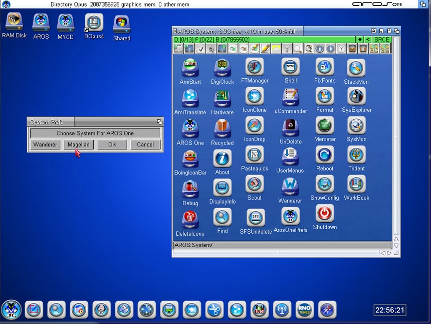The height and width of the screenshot is (324, 431).
Task: Open the RNO Tunes dock icon
Action: pos(304,309)
